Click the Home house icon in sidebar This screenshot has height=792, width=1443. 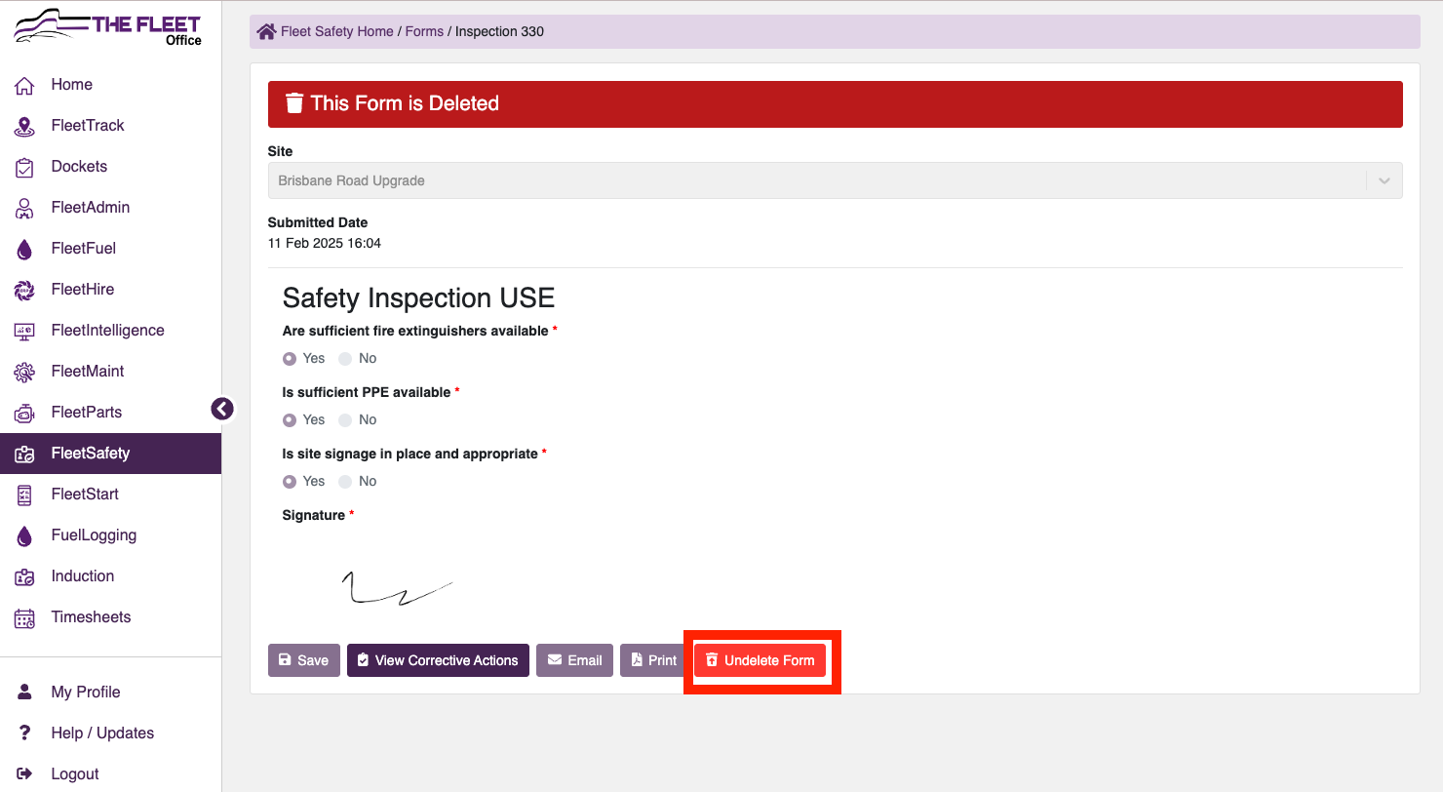tap(25, 85)
